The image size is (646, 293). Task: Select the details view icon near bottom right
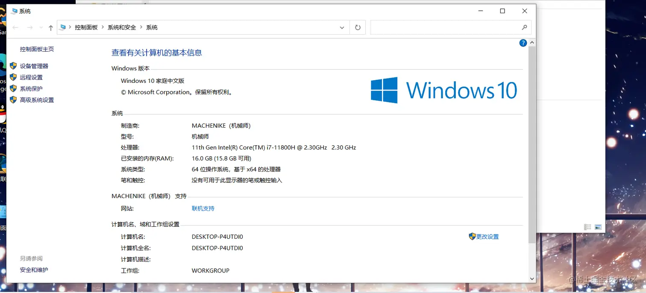point(587,227)
